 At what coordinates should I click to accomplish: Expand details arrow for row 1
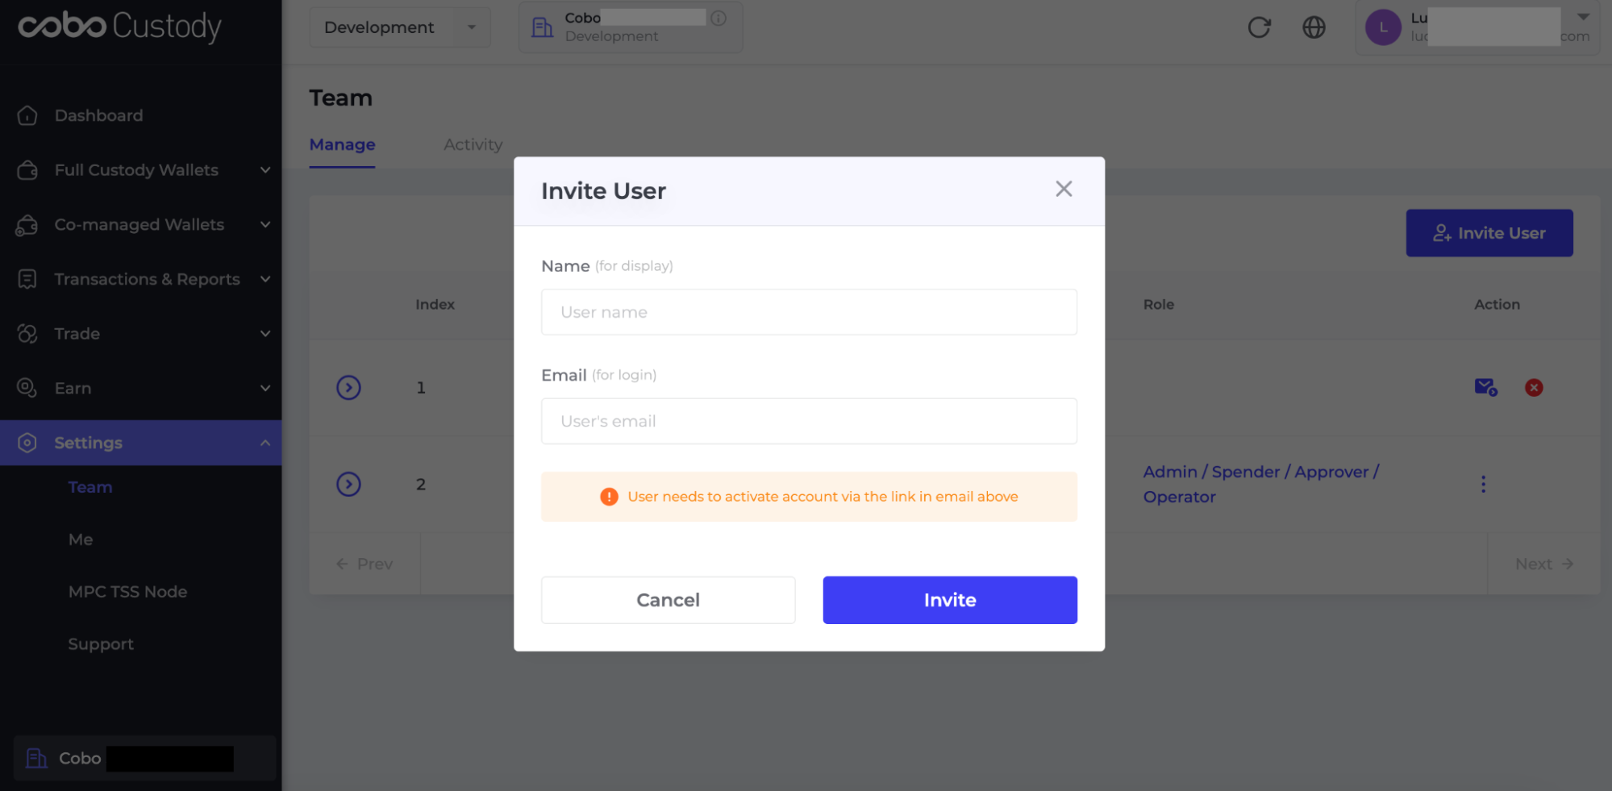pyautogui.click(x=348, y=388)
